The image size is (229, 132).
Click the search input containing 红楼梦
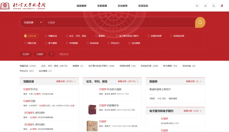(x=114, y=23)
